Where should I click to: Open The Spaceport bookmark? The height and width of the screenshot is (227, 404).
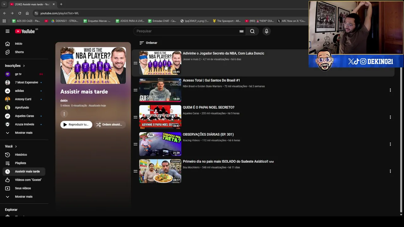click(x=227, y=21)
